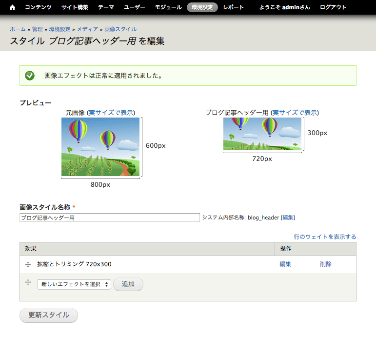Click 削除 for 拡縮とトリミング 720x300 effect

tap(326, 264)
